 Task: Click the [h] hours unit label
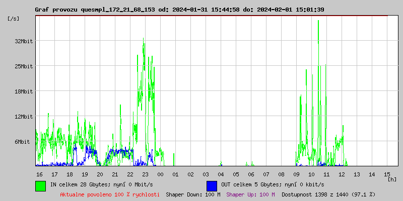coord(392,179)
